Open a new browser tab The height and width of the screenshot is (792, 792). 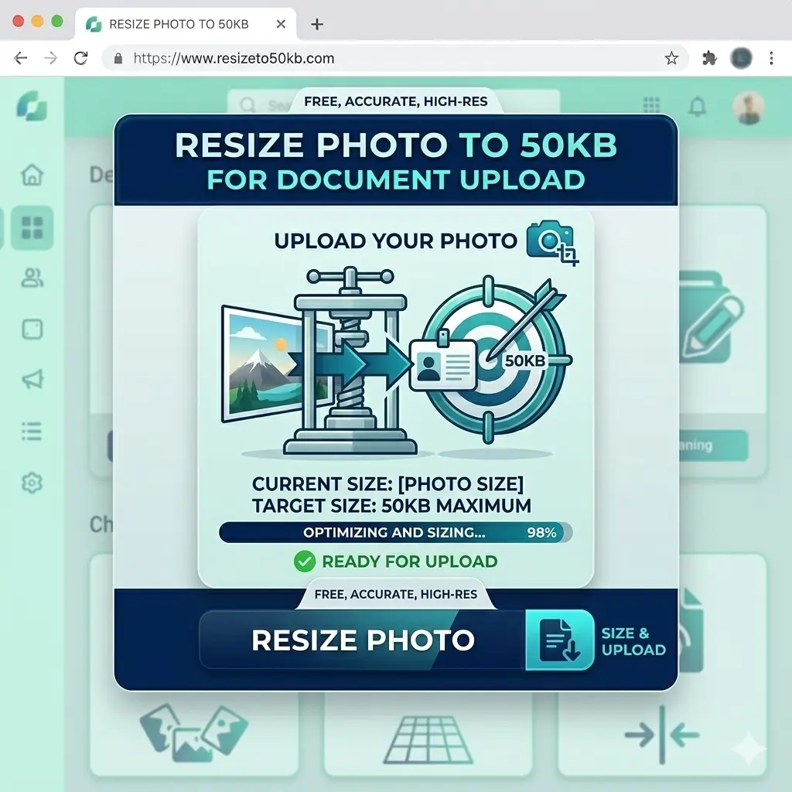click(316, 24)
